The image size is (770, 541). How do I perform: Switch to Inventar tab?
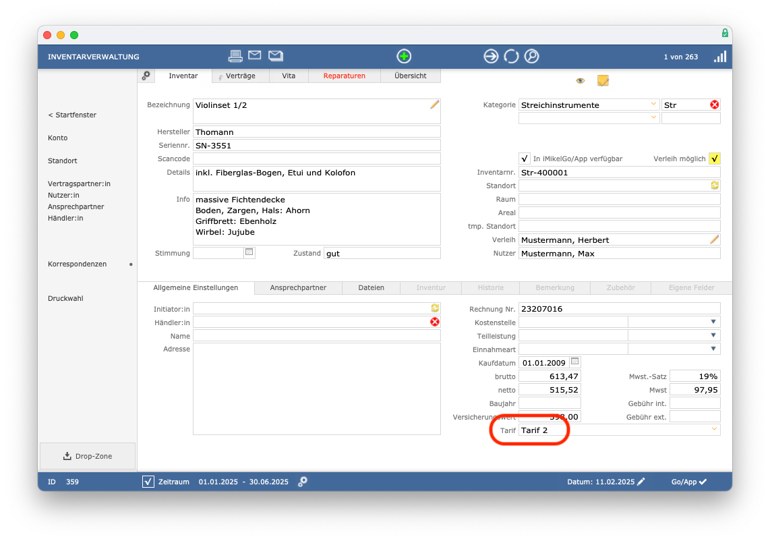pyautogui.click(x=183, y=76)
